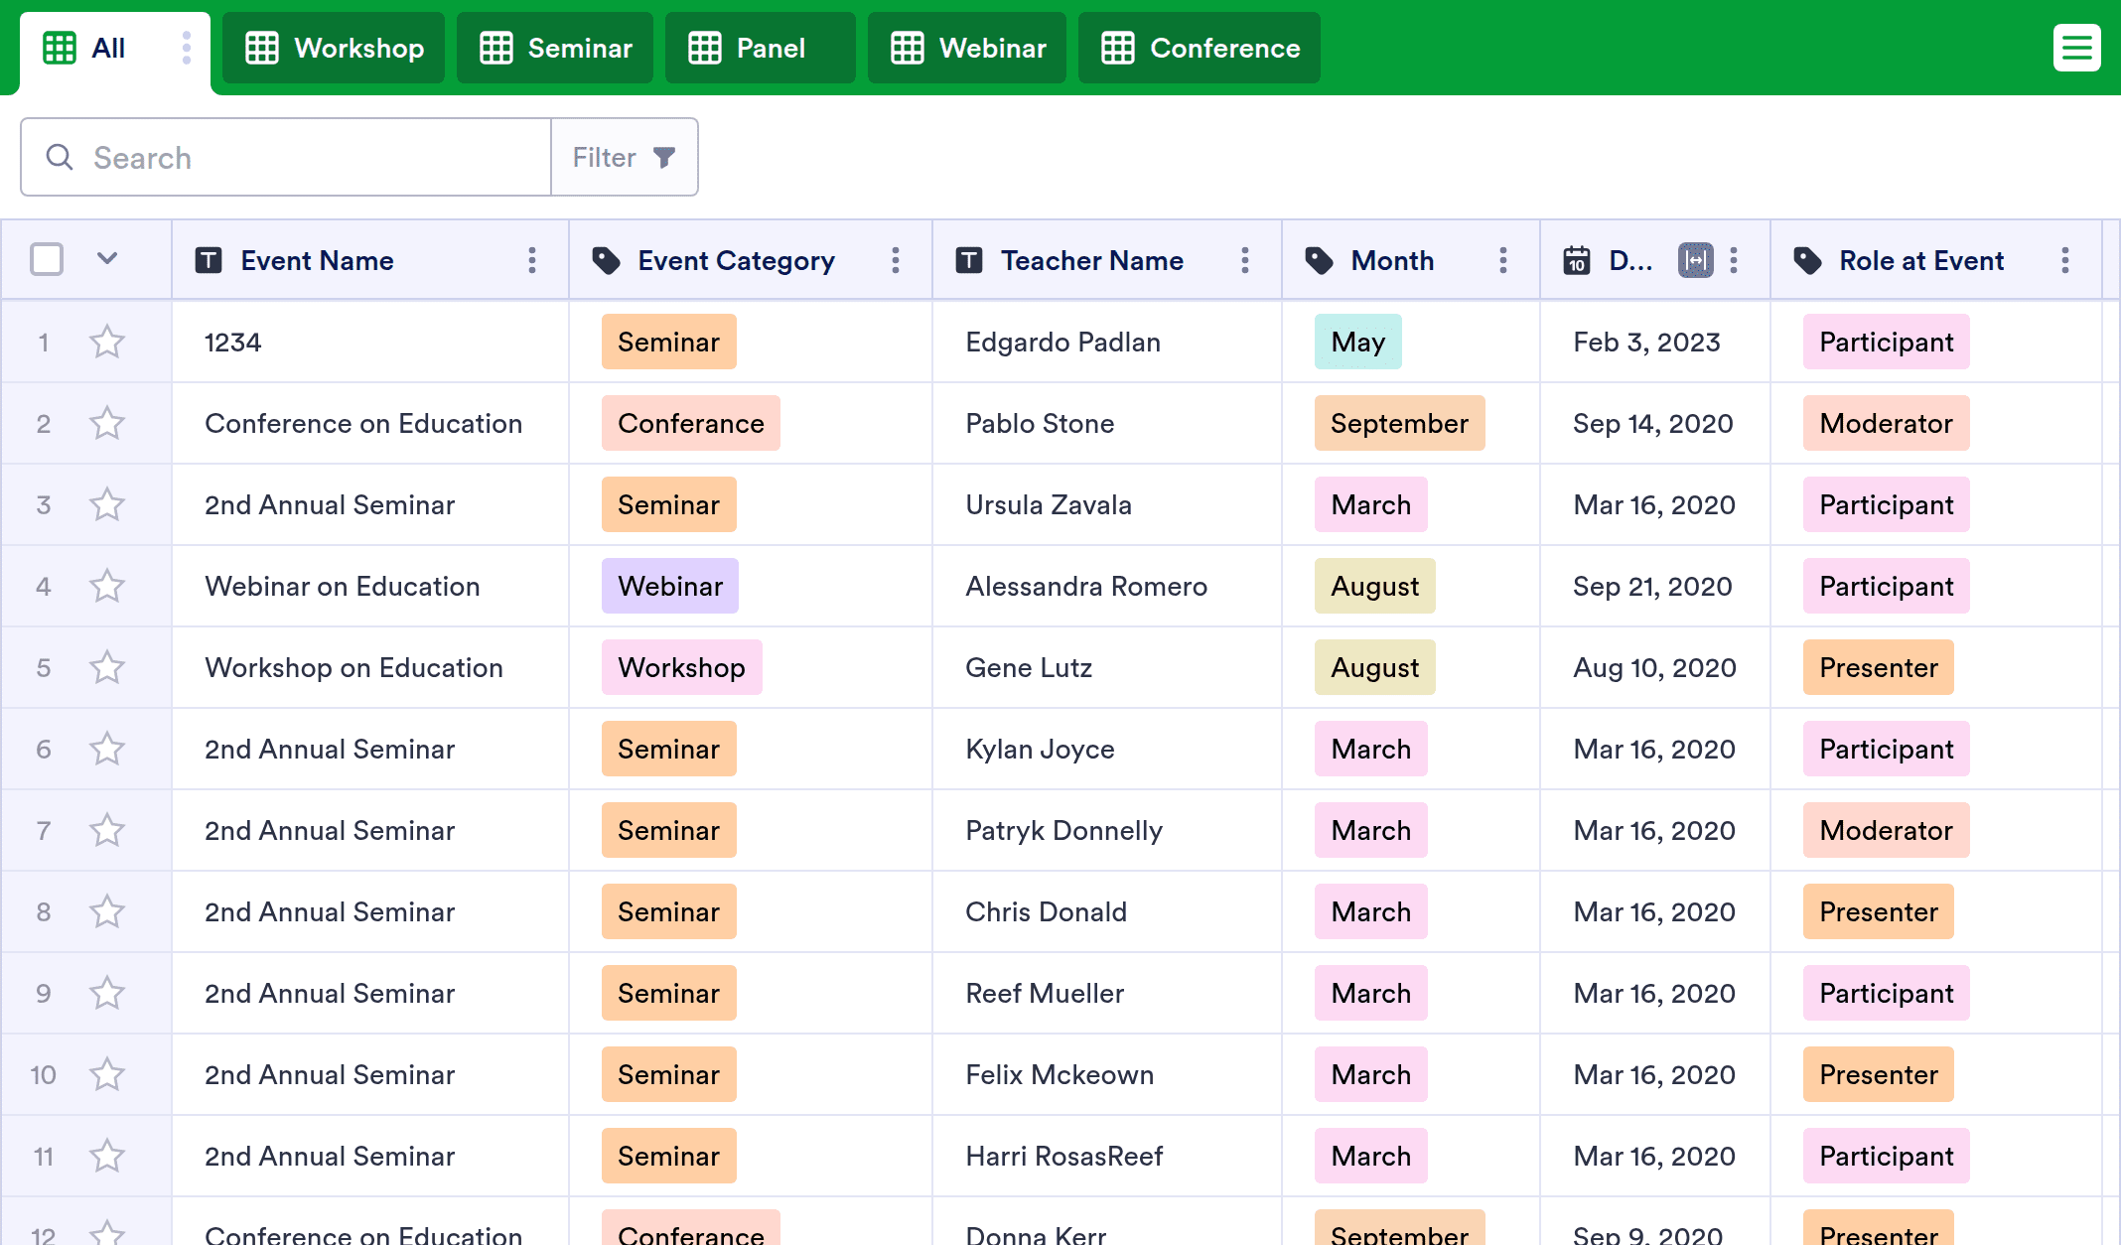
Task: Click the calendar icon in Date column header
Action: pos(1577,260)
